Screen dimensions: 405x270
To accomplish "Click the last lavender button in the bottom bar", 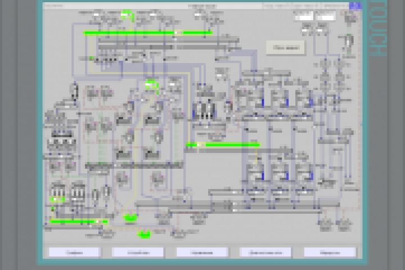I will (330, 253).
